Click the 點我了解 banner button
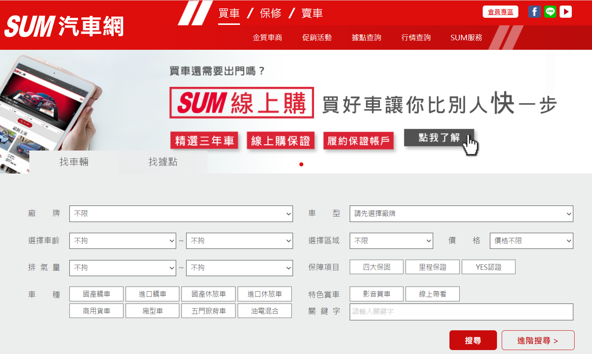Image resolution: width=592 pixels, height=354 pixels. (439, 138)
